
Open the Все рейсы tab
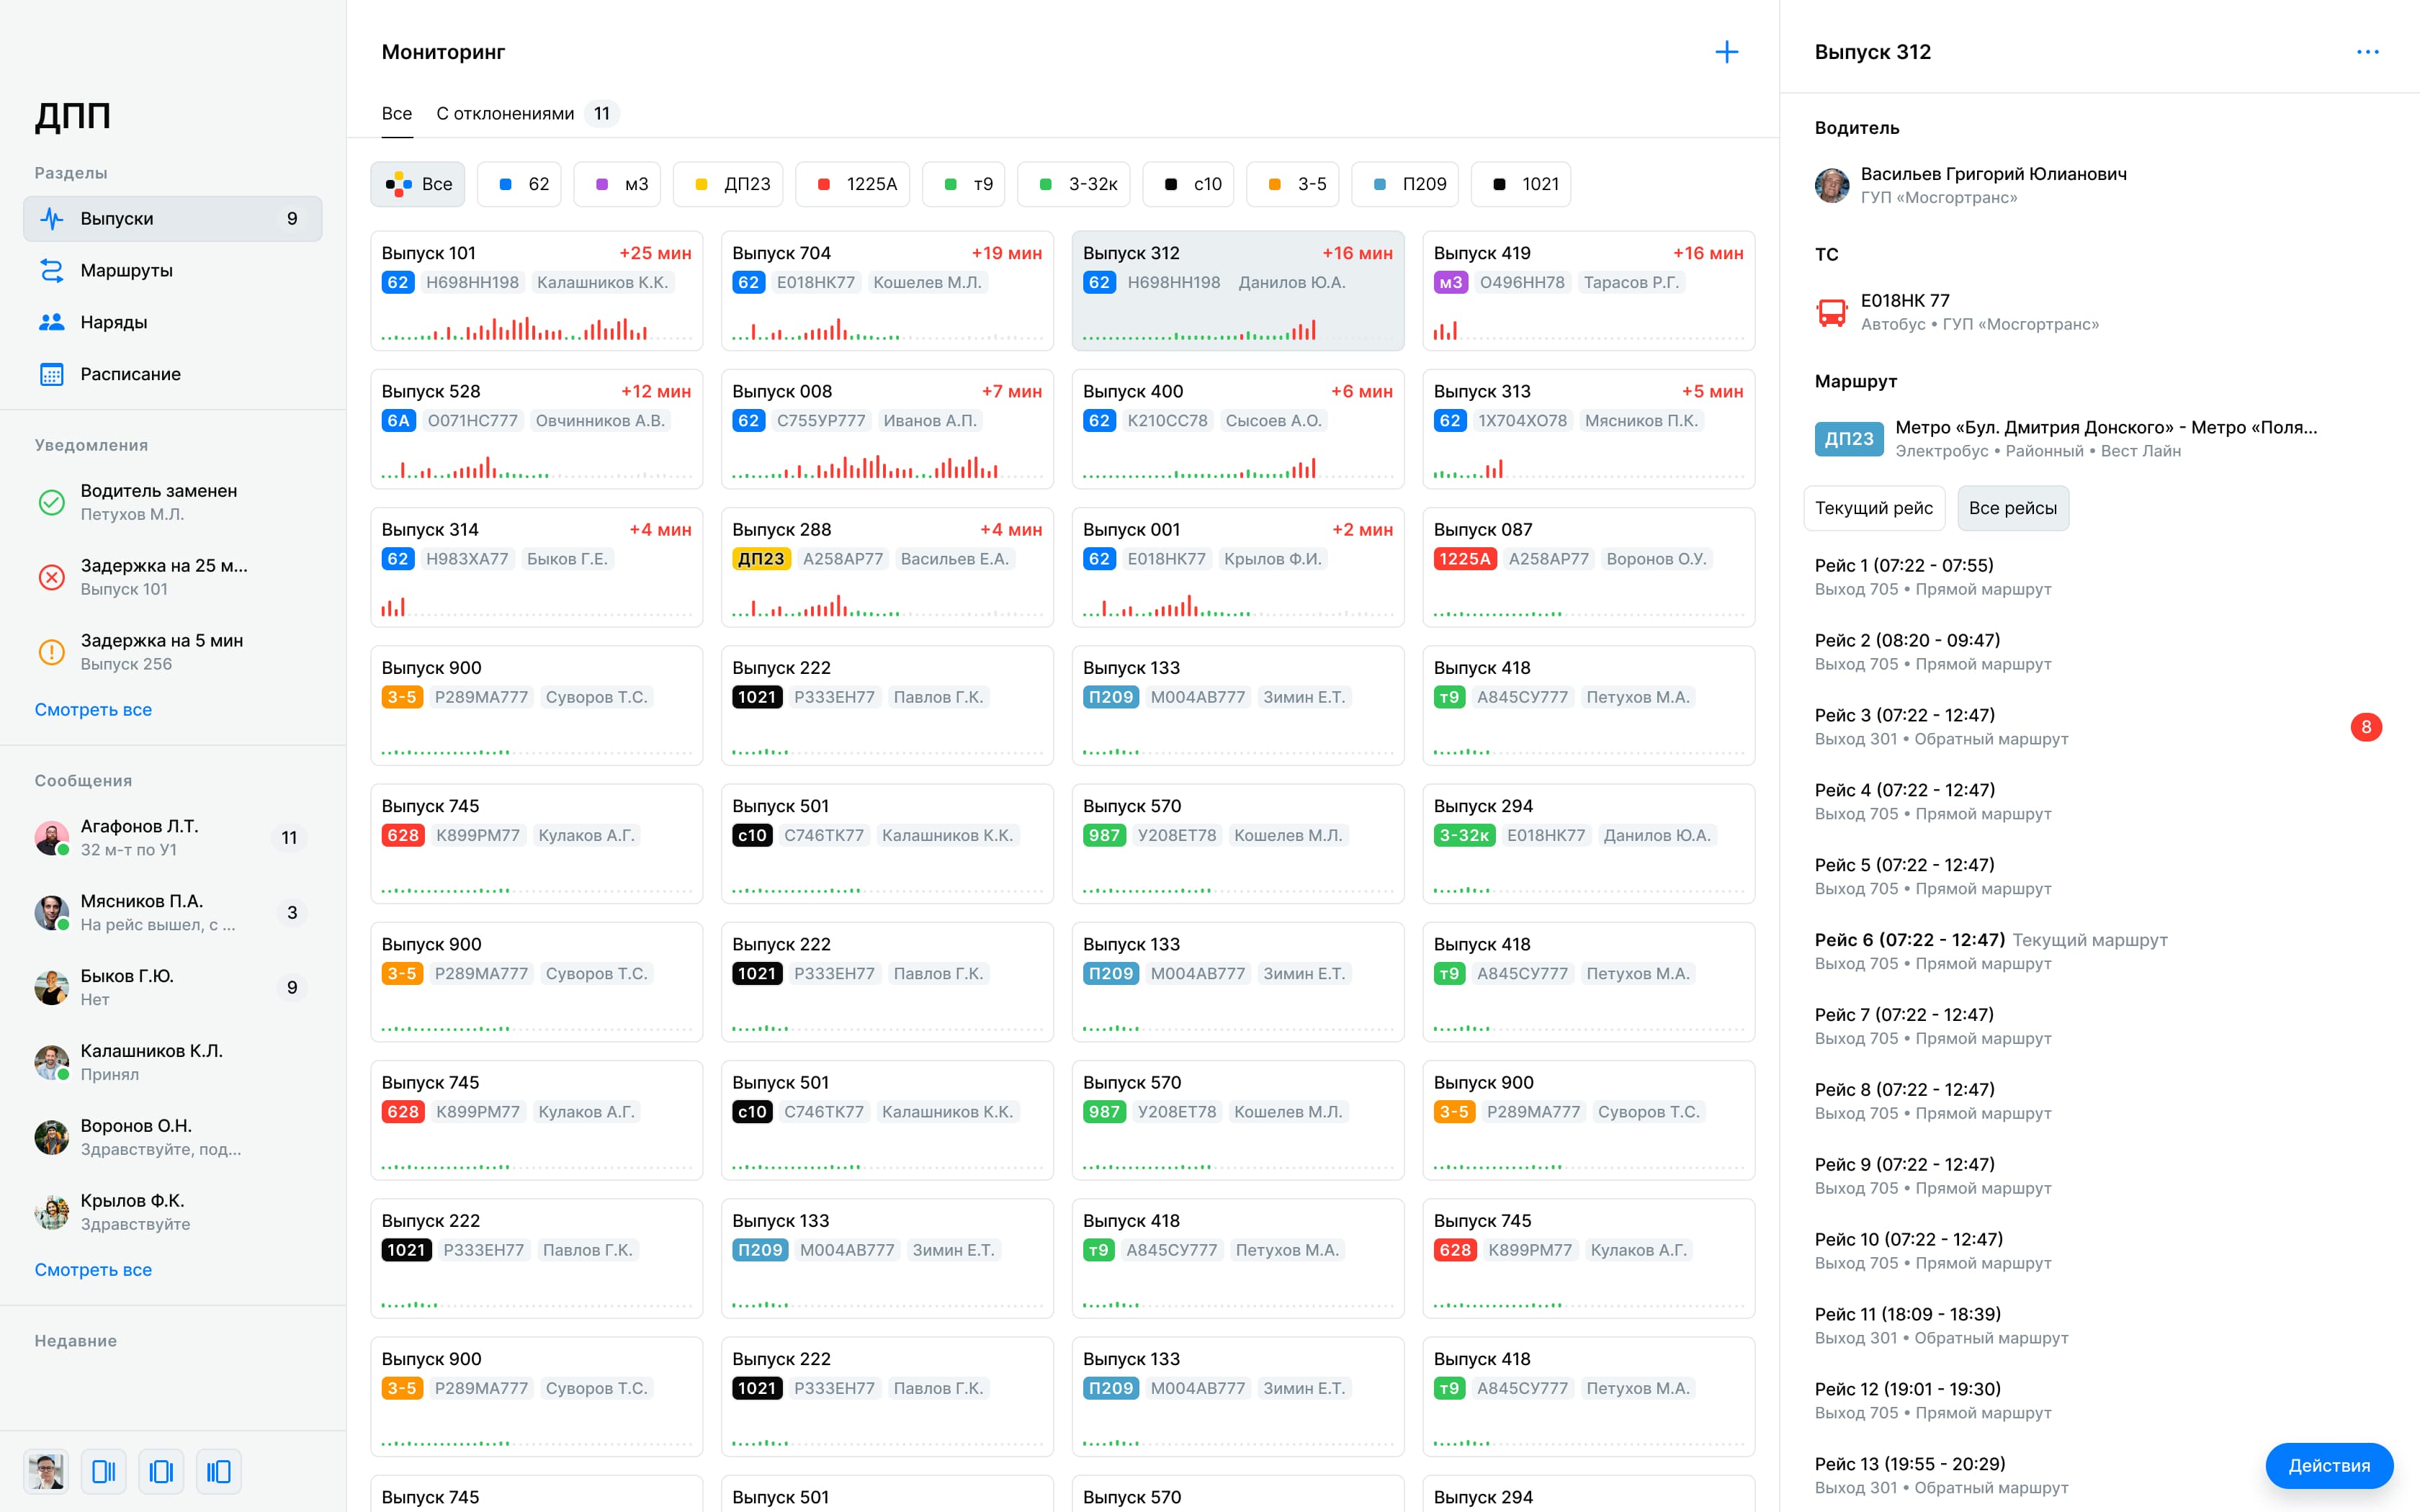click(2012, 508)
